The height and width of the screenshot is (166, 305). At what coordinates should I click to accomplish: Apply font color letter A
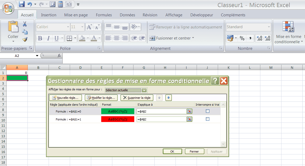coord(94,38)
